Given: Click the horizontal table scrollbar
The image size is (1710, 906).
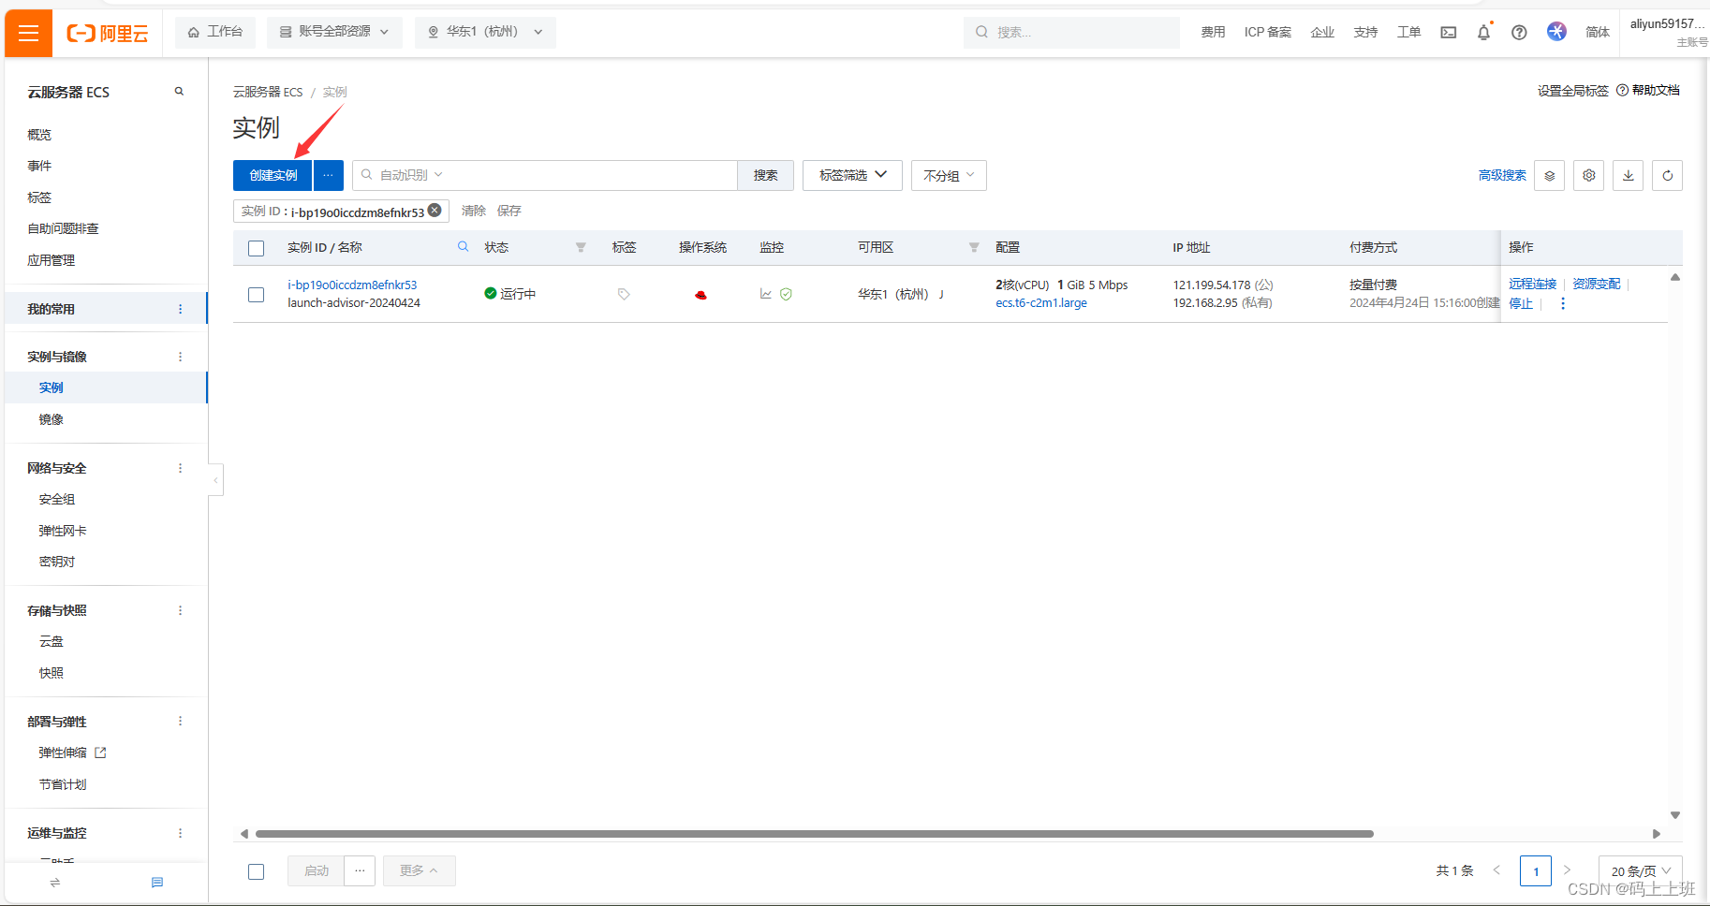Looking at the screenshot, I should (814, 834).
